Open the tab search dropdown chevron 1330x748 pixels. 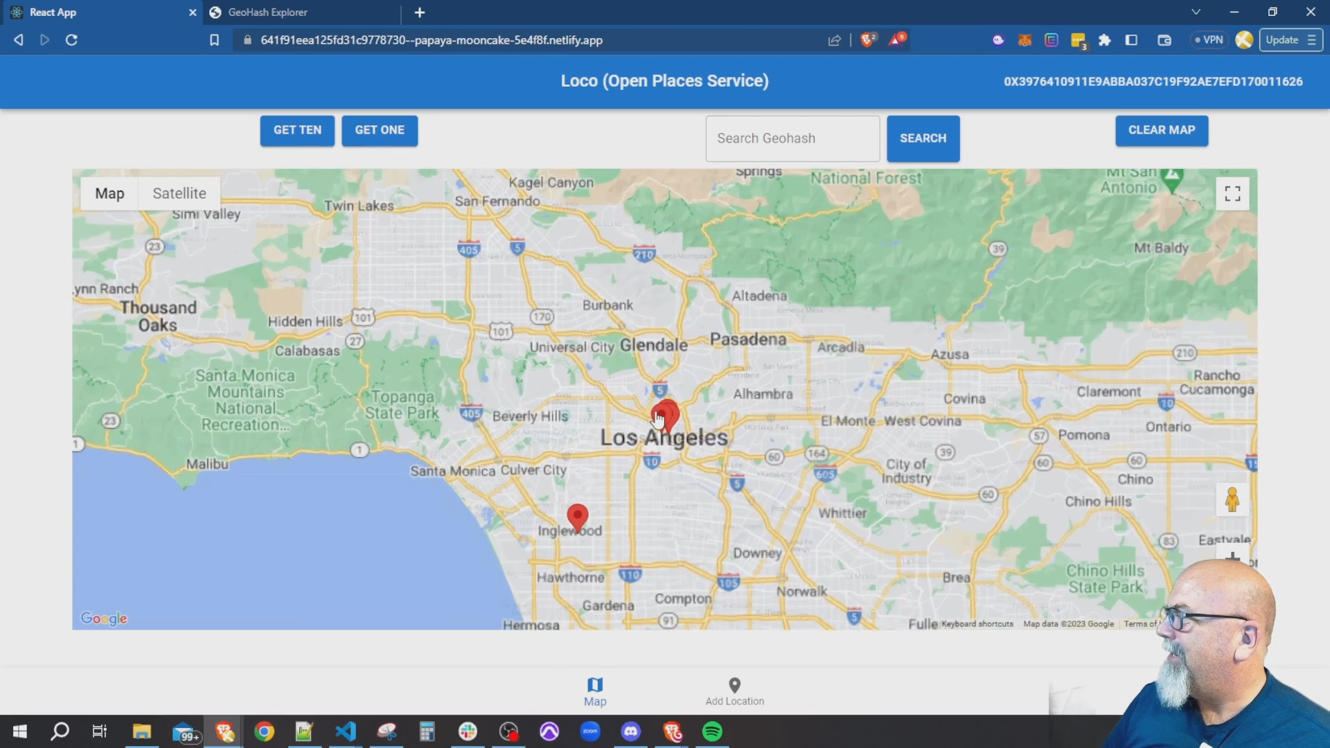(x=1196, y=12)
